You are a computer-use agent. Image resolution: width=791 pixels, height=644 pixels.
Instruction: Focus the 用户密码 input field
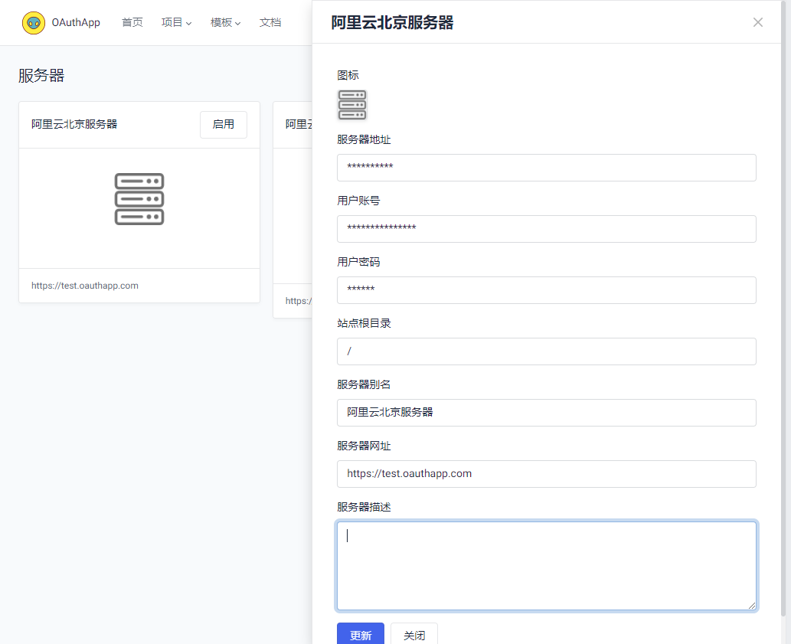tap(546, 290)
